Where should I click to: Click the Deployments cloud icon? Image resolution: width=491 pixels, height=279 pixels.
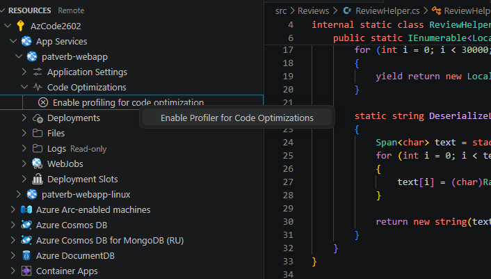pyautogui.click(x=38, y=118)
